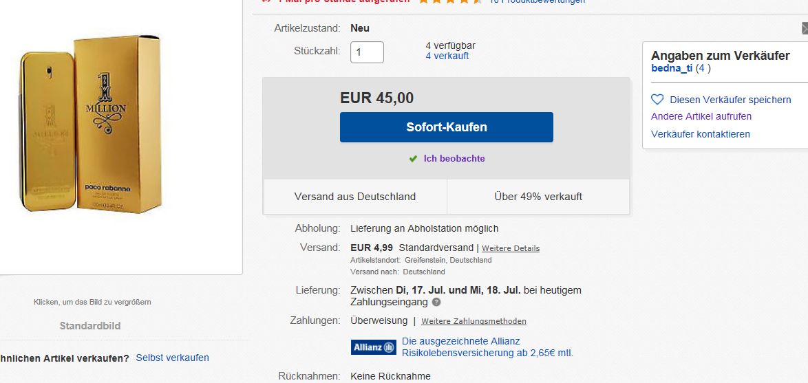Click the Allianz logo advertisement

[374, 347]
